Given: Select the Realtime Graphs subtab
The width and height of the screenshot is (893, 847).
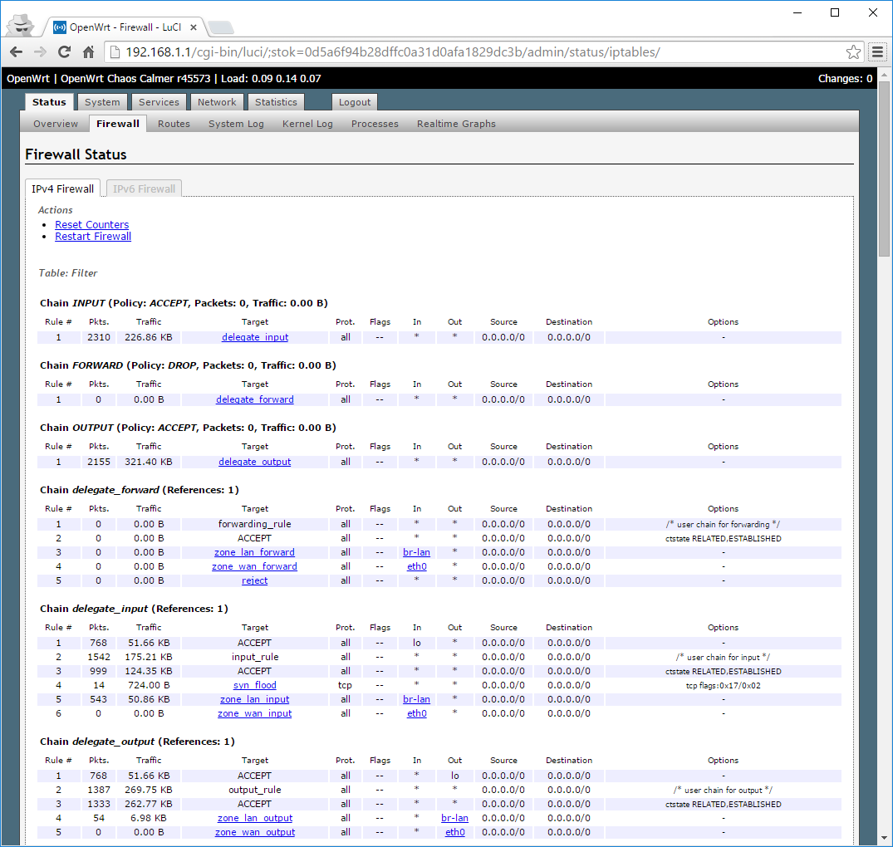Looking at the screenshot, I should (456, 124).
